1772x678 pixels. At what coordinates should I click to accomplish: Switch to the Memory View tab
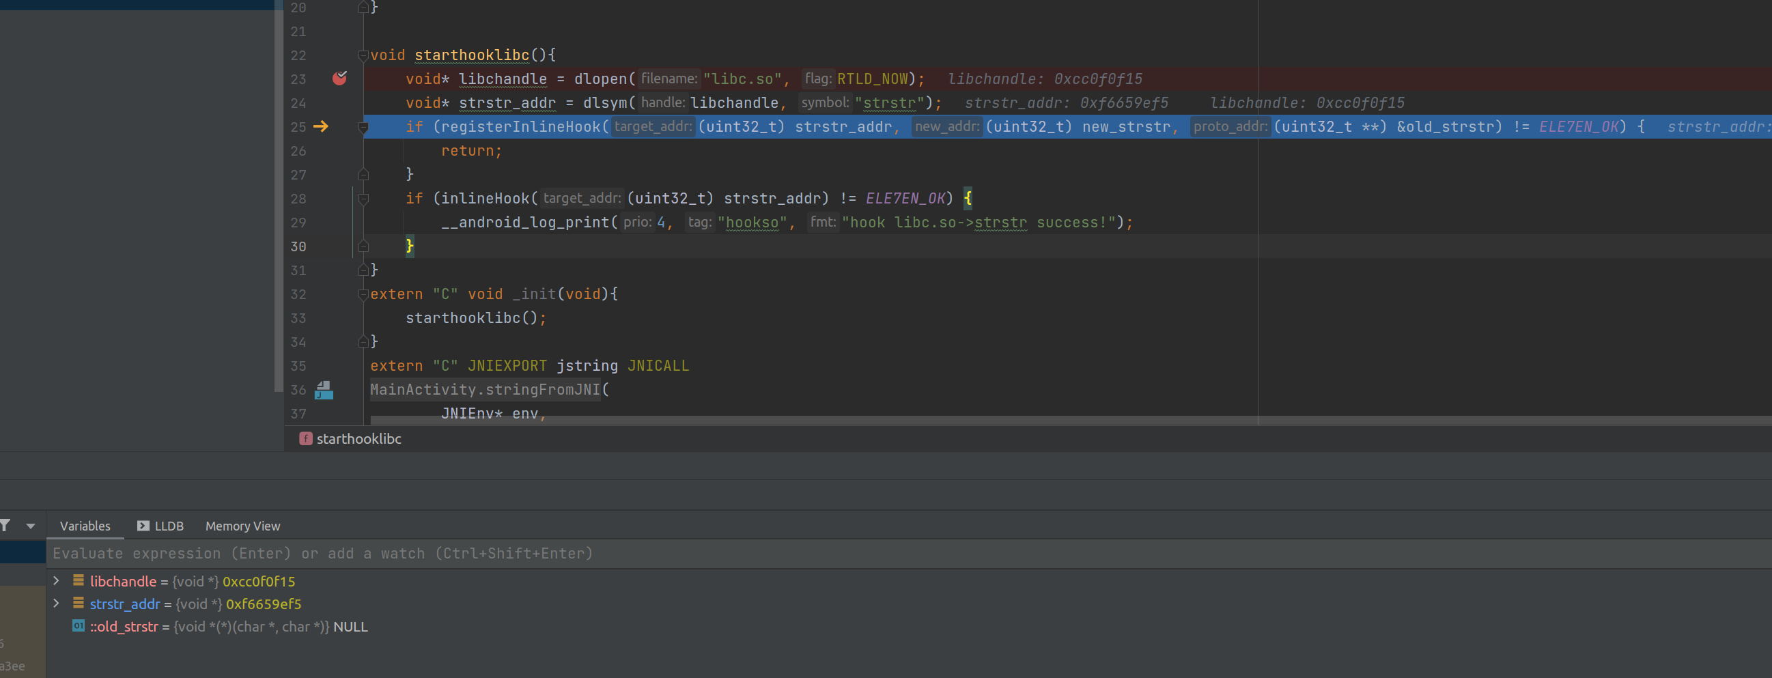pos(242,526)
